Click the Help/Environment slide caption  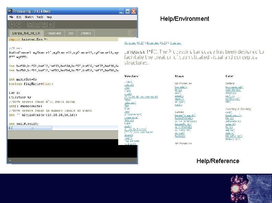(x=185, y=19)
